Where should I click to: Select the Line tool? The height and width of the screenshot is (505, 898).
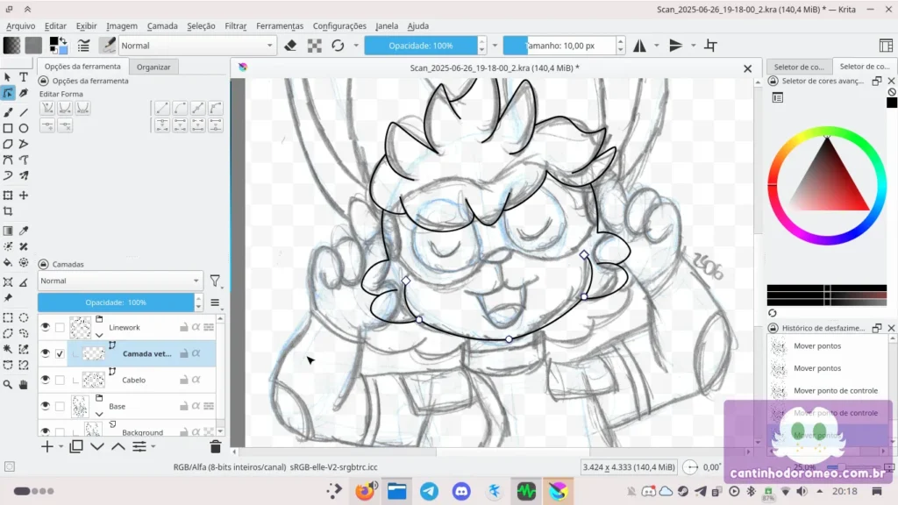(x=24, y=112)
